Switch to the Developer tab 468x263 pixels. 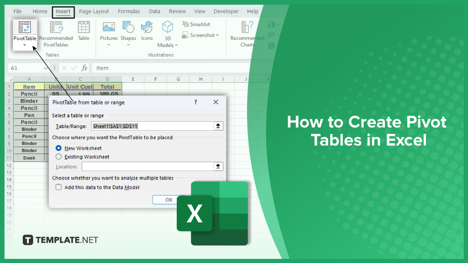pos(226,11)
